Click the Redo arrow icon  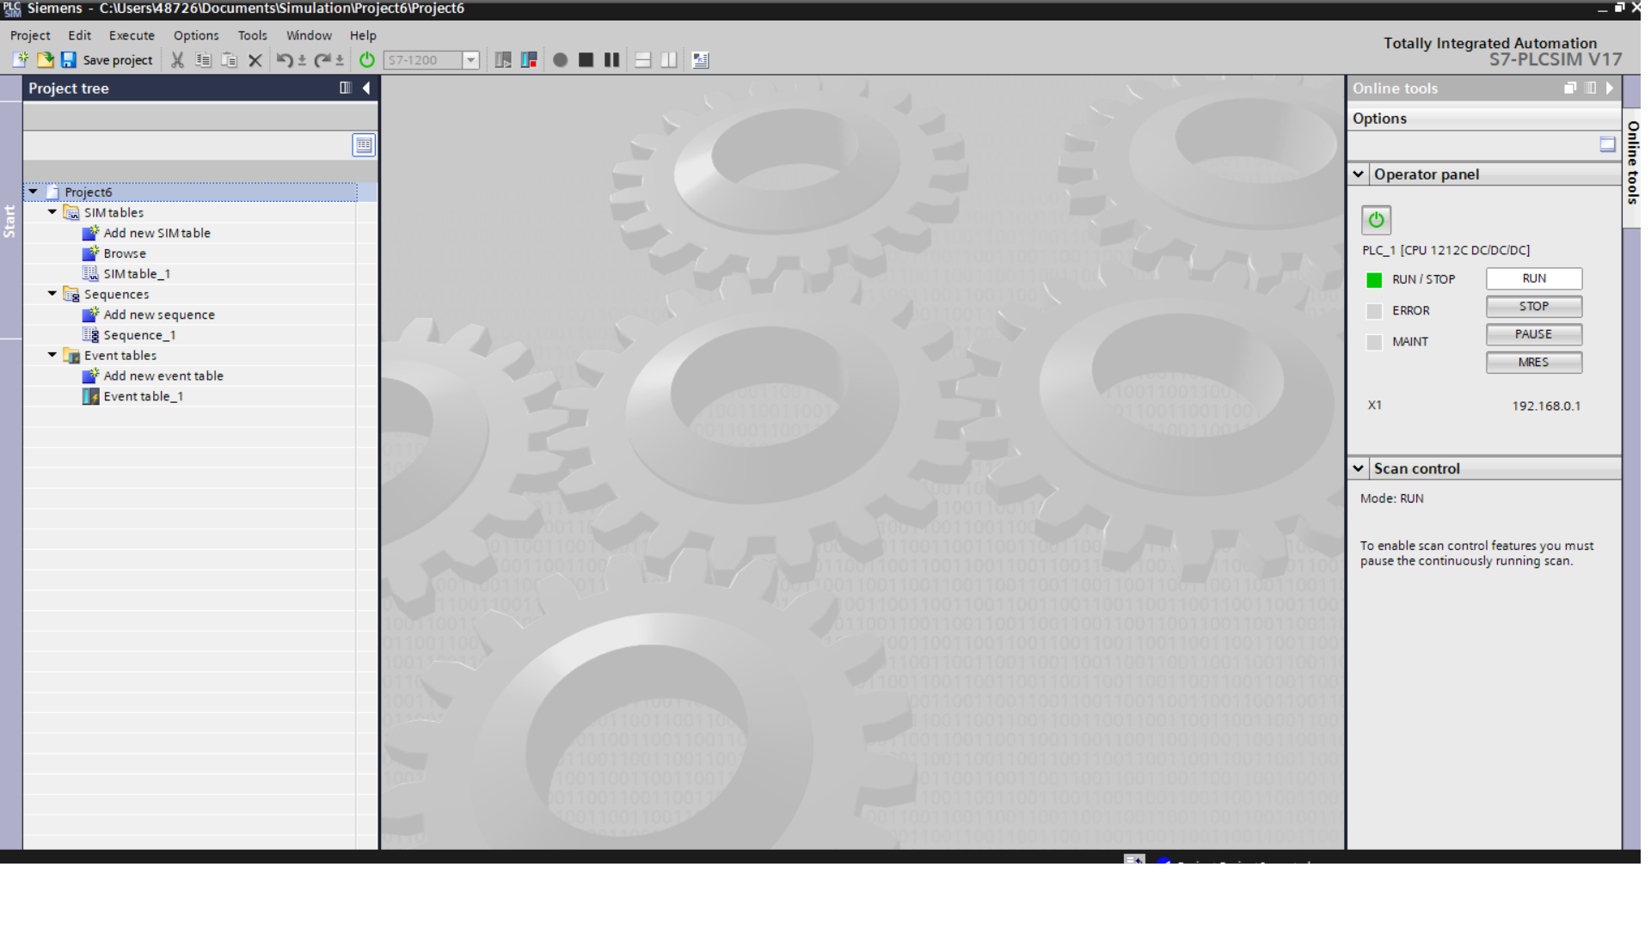pos(322,60)
